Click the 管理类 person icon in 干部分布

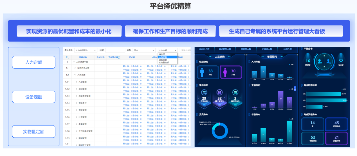point(319,61)
